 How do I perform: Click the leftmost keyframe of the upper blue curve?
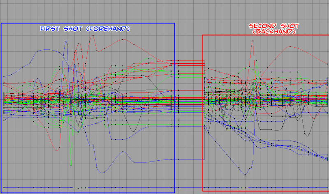4,76
